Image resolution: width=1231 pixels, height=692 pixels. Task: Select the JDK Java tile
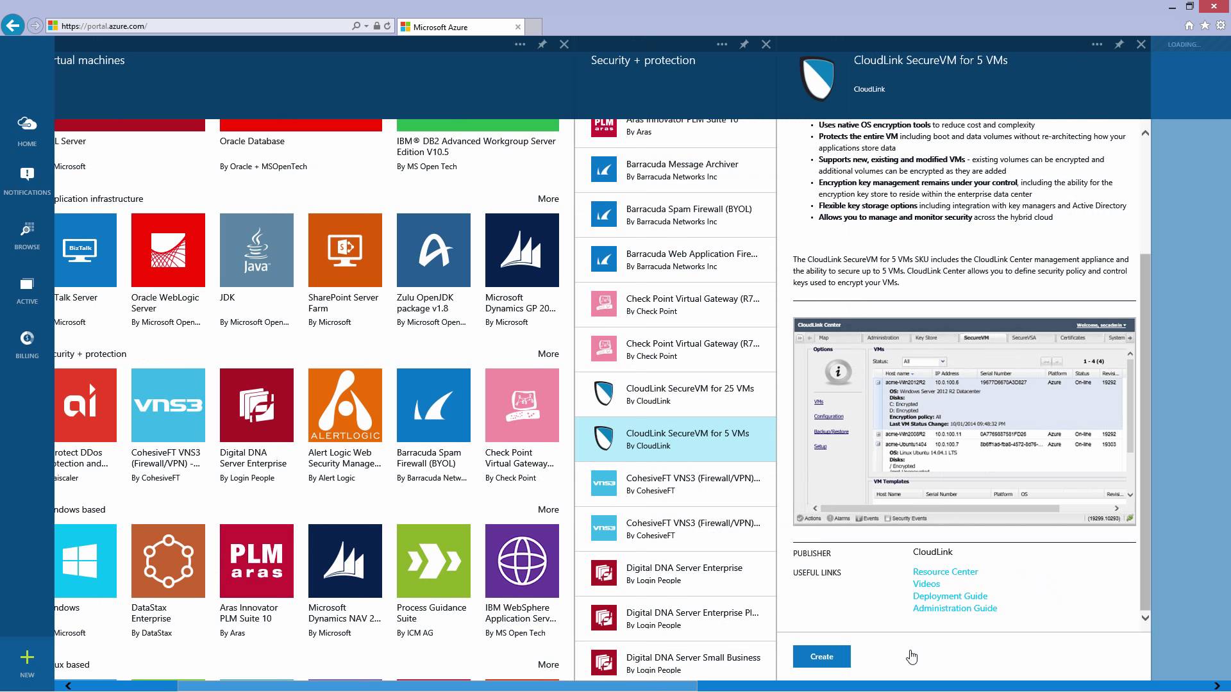click(256, 251)
